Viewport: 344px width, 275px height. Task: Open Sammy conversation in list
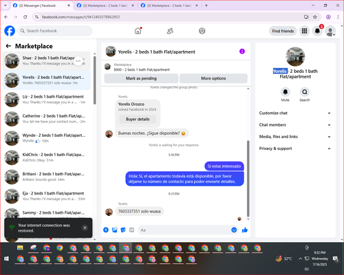(46, 212)
